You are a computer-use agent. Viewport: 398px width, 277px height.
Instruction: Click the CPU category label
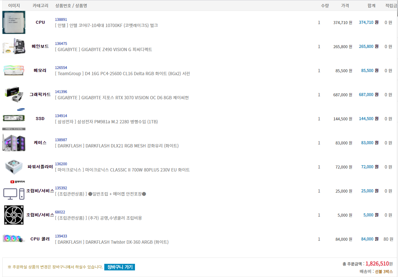coord(40,22)
